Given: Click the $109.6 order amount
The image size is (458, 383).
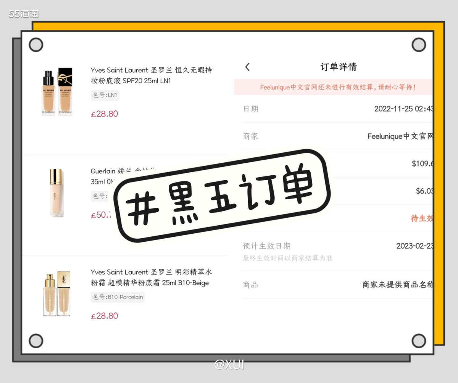Looking at the screenshot, I should point(423,164).
